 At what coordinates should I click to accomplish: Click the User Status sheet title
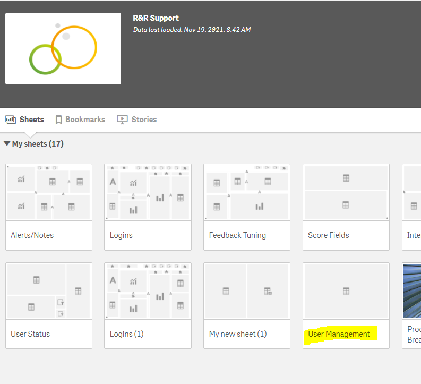tap(30, 334)
